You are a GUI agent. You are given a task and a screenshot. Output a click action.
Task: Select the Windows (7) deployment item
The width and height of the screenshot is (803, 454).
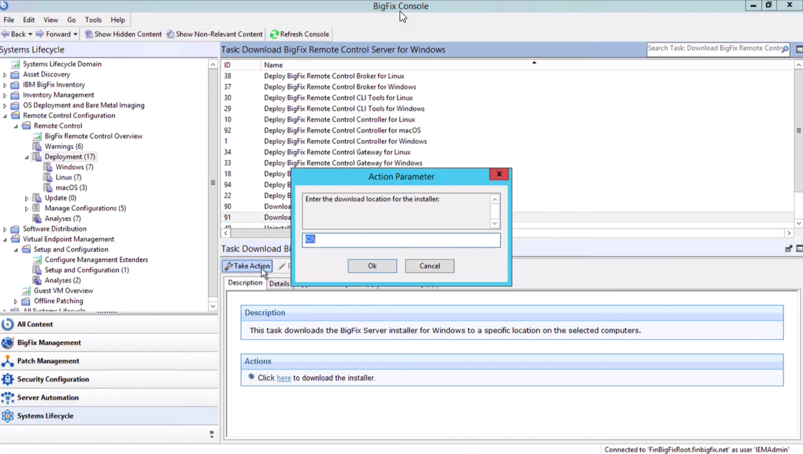[74, 167]
